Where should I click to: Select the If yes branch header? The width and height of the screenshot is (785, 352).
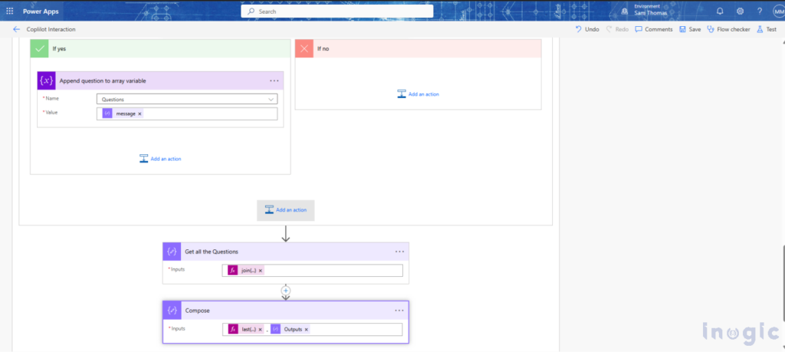coord(160,48)
